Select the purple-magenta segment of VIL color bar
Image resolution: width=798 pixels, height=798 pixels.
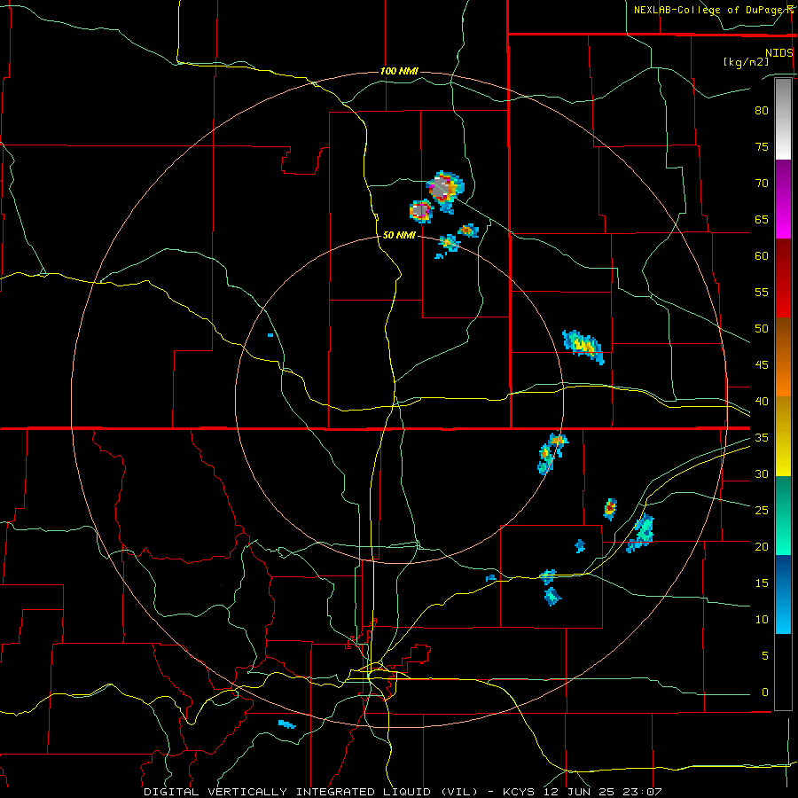coord(783,199)
